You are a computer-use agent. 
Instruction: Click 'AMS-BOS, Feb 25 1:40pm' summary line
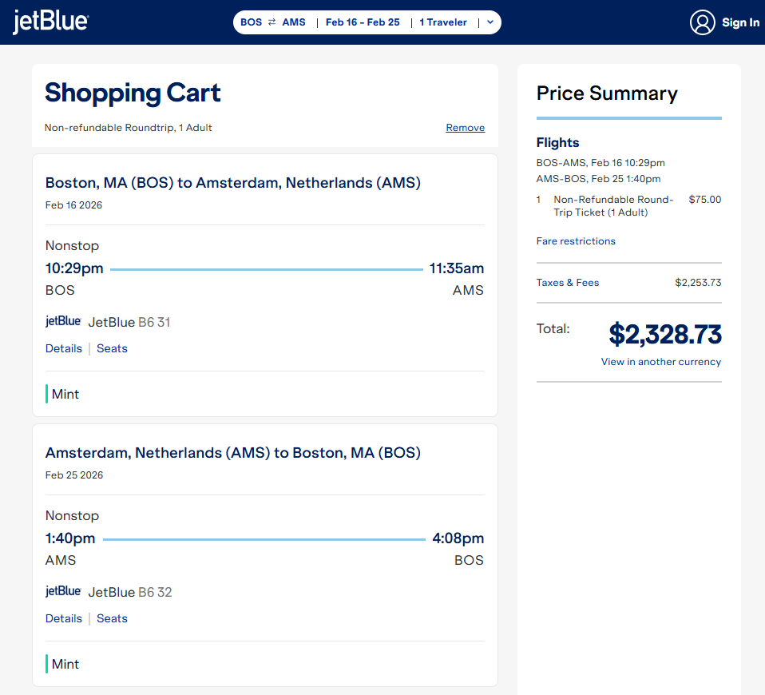[598, 179]
